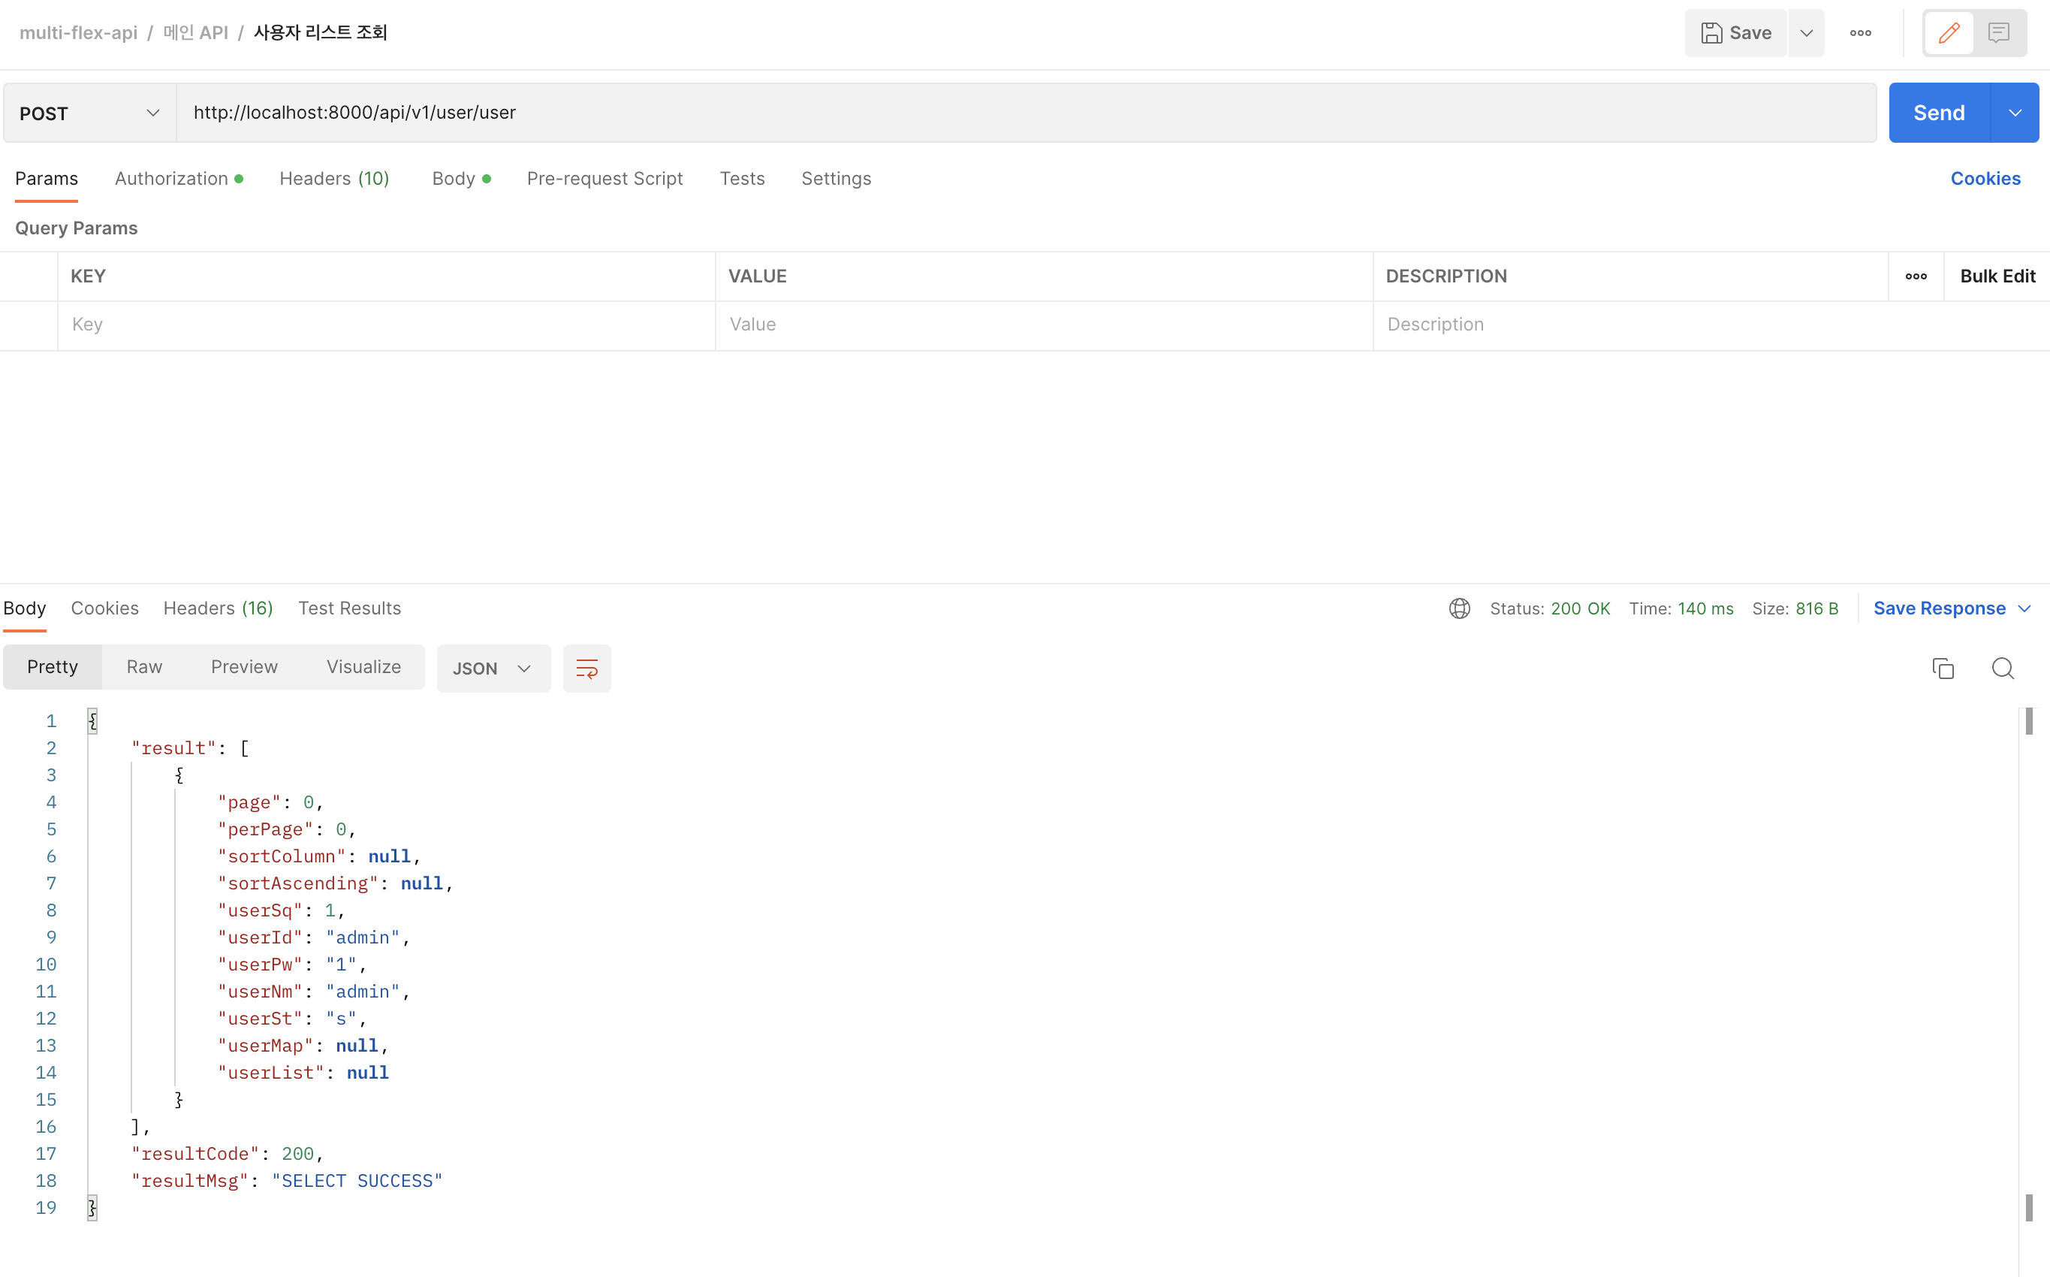Click the globe network info icon

tap(1459, 608)
